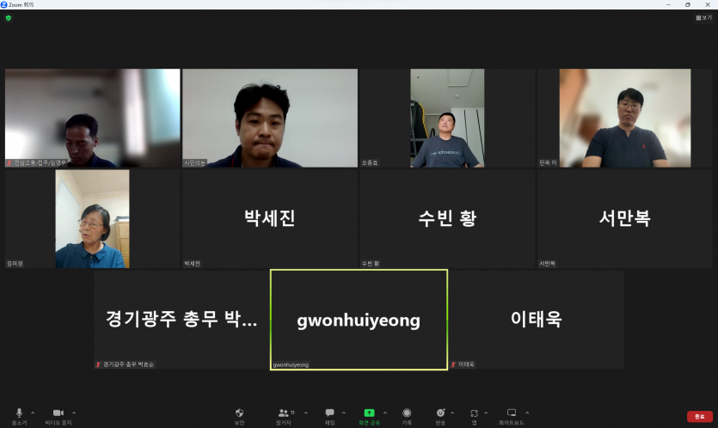Expand audio options arrow beside microphone

[x=34, y=412]
